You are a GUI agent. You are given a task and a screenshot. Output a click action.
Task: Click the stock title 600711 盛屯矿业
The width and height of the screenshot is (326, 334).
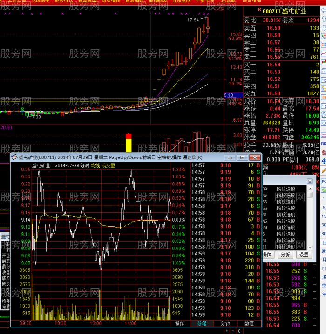[x=285, y=11]
